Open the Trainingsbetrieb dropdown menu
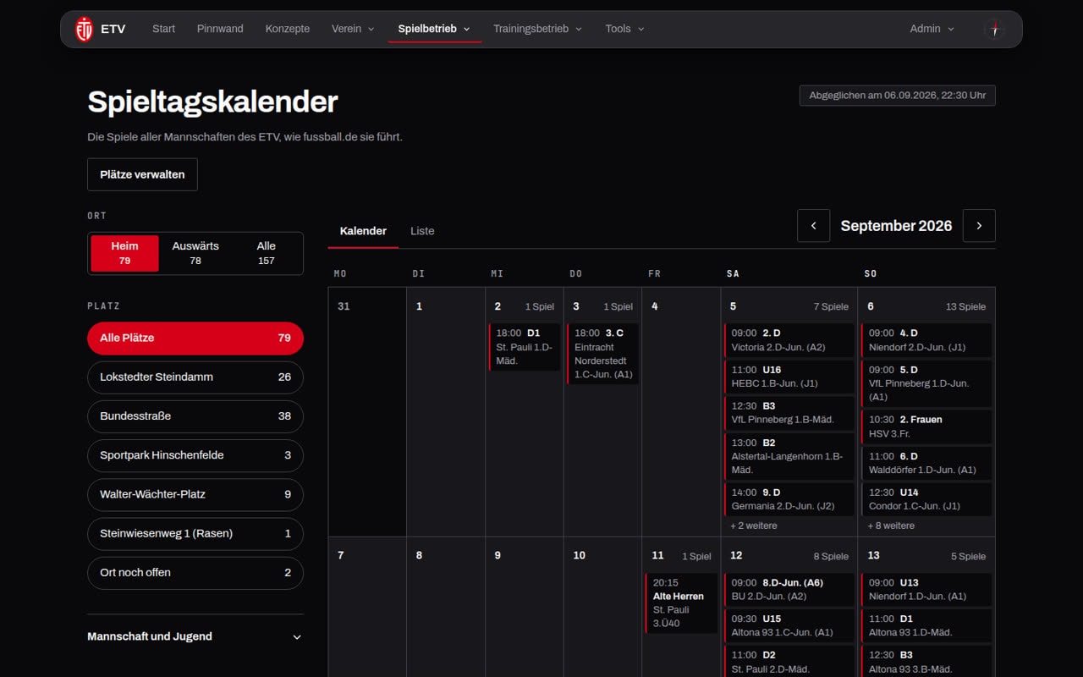Viewport: 1083px width, 677px height. [x=538, y=29]
